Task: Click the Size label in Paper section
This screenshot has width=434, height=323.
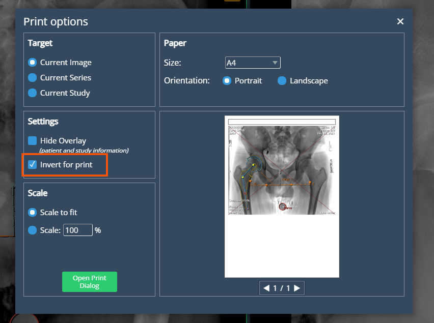Action: tap(172, 63)
